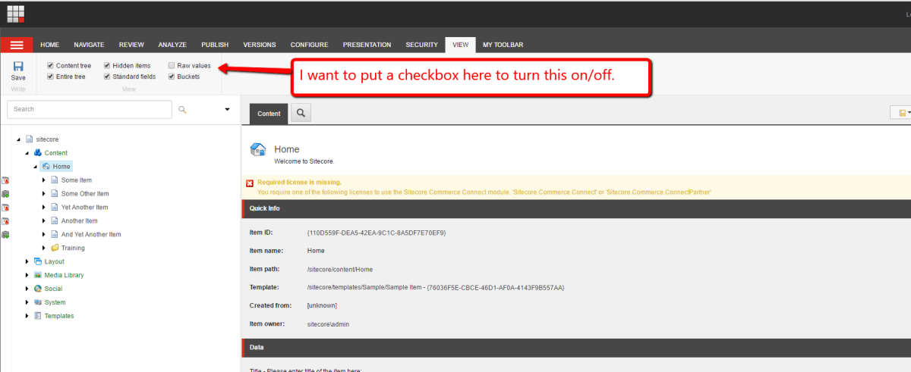Expand the Layout tree node

point(27,261)
